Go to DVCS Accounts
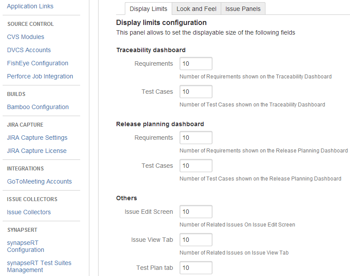The height and width of the screenshot is (276, 350). pyautogui.click(x=29, y=50)
